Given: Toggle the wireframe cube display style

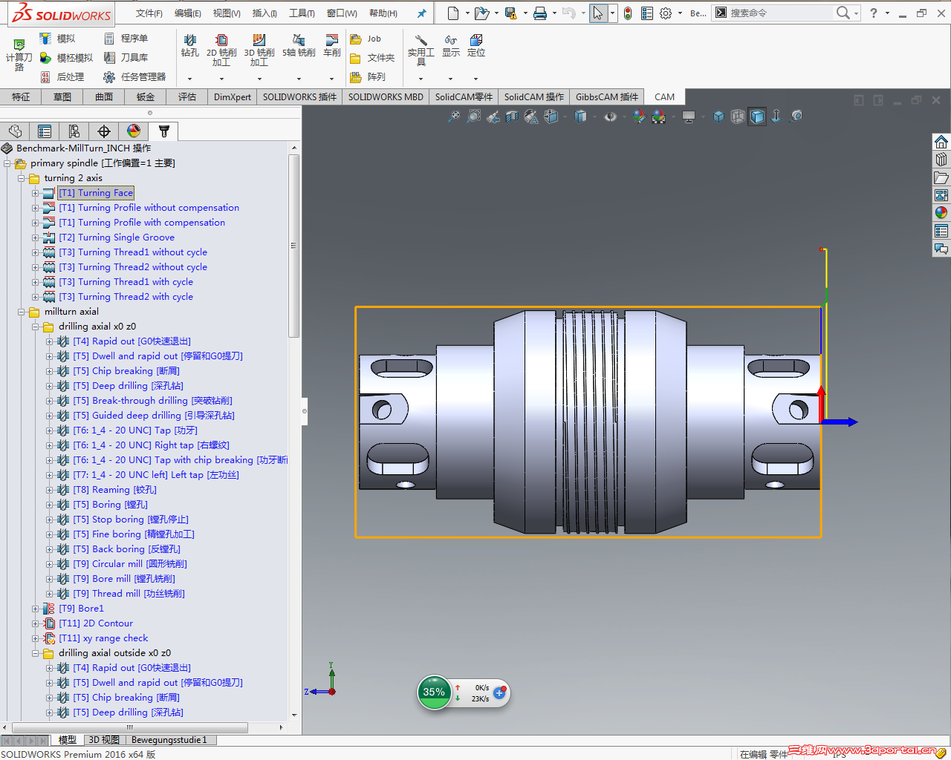Looking at the screenshot, I should (738, 117).
